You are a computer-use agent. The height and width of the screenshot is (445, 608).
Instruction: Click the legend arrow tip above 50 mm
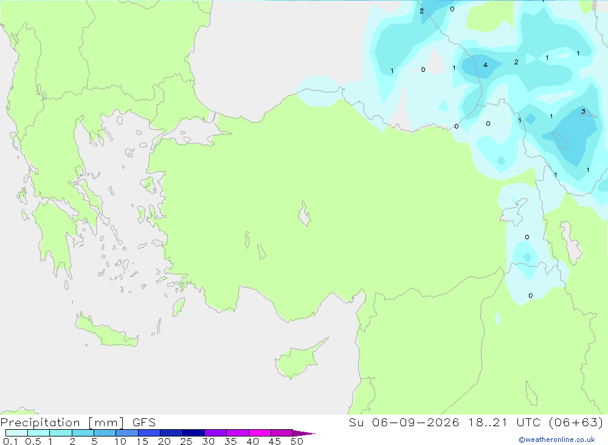[305, 433]
